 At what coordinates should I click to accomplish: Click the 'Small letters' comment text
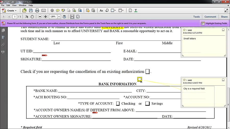[190, 38]
